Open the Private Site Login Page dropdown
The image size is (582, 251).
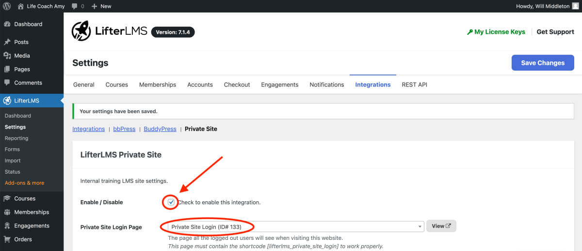pos(296,226)
